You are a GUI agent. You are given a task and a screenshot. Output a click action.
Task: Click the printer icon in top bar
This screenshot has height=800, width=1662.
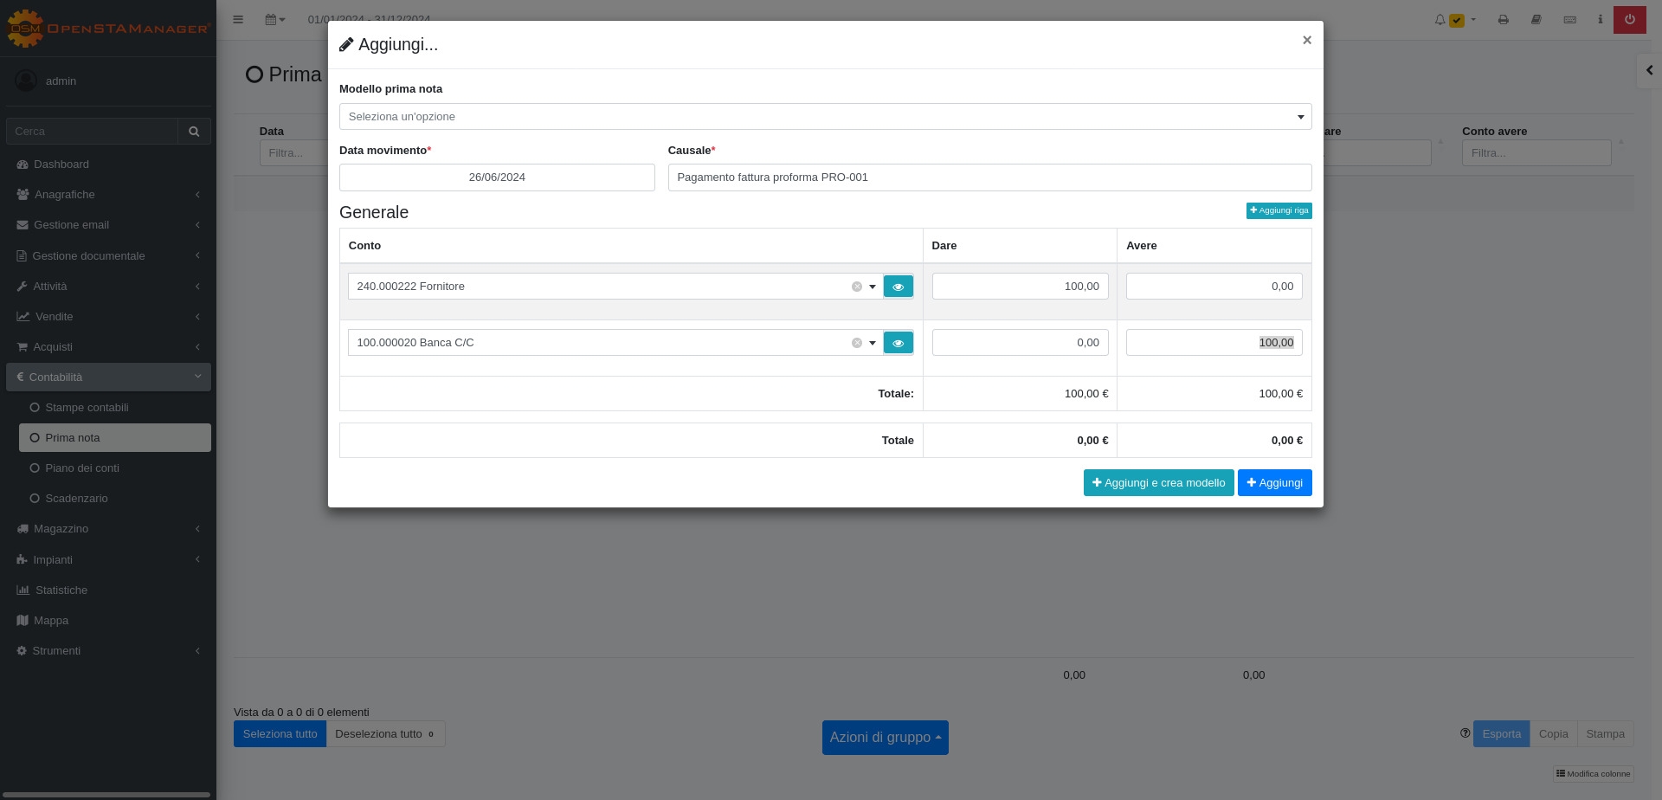[x=1503, y=19]
